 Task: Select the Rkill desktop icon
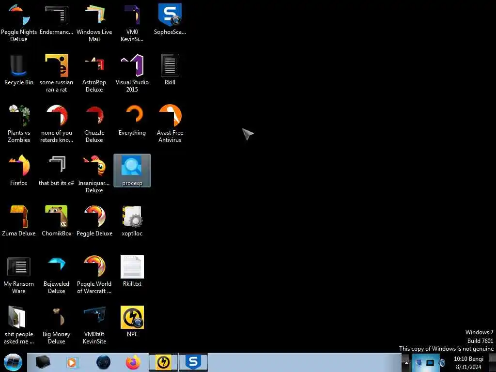tap(170, 70)
